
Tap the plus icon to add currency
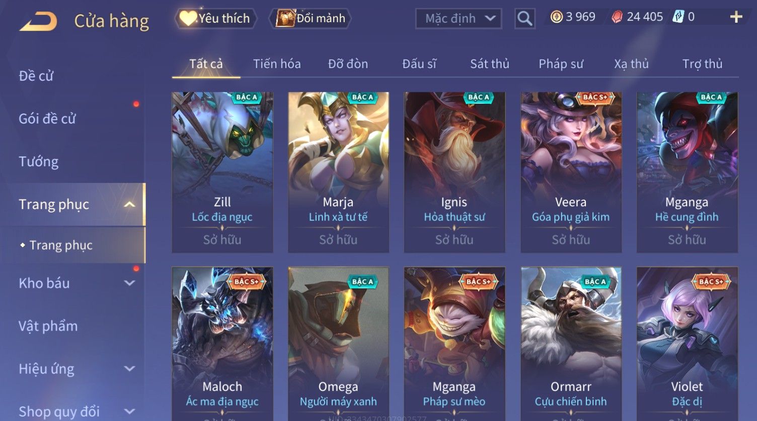(x=736, y=17)
